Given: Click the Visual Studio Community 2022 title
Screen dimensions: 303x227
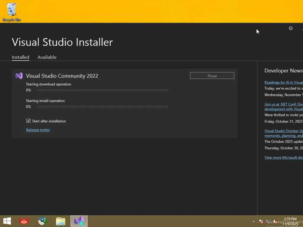Looking at the screenshot, I should 62,76.
